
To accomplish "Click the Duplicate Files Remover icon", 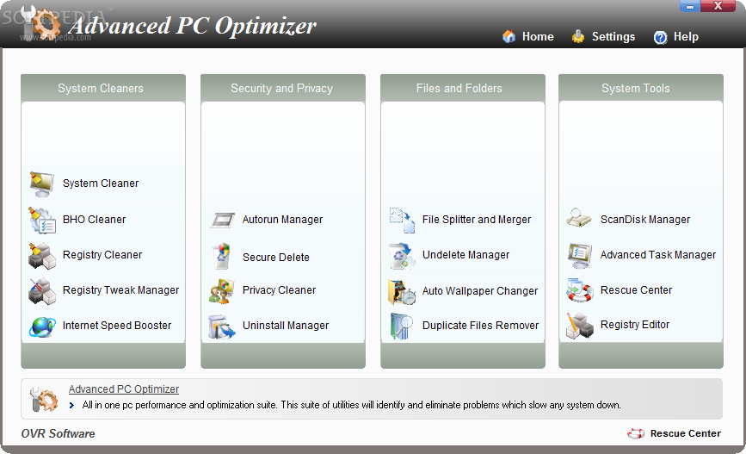I will pyautogui.click(x=401, y=327).
